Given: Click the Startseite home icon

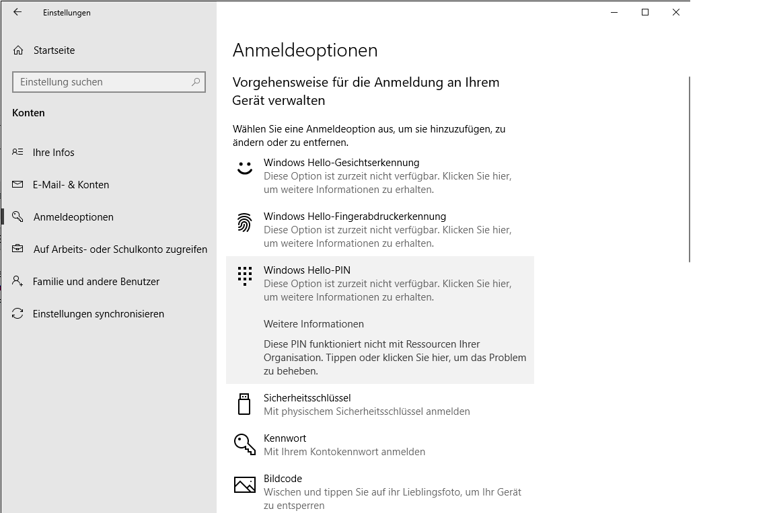Looking at the screenshot, I should click(18, 50).
